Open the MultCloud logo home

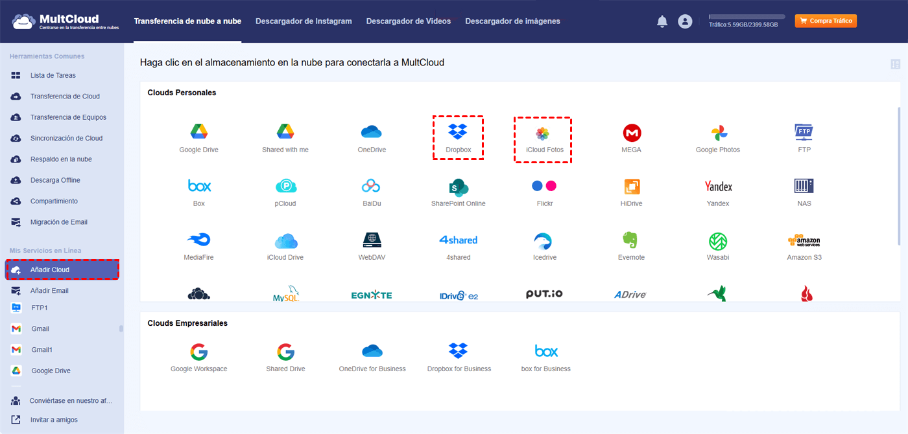[65, 21]
